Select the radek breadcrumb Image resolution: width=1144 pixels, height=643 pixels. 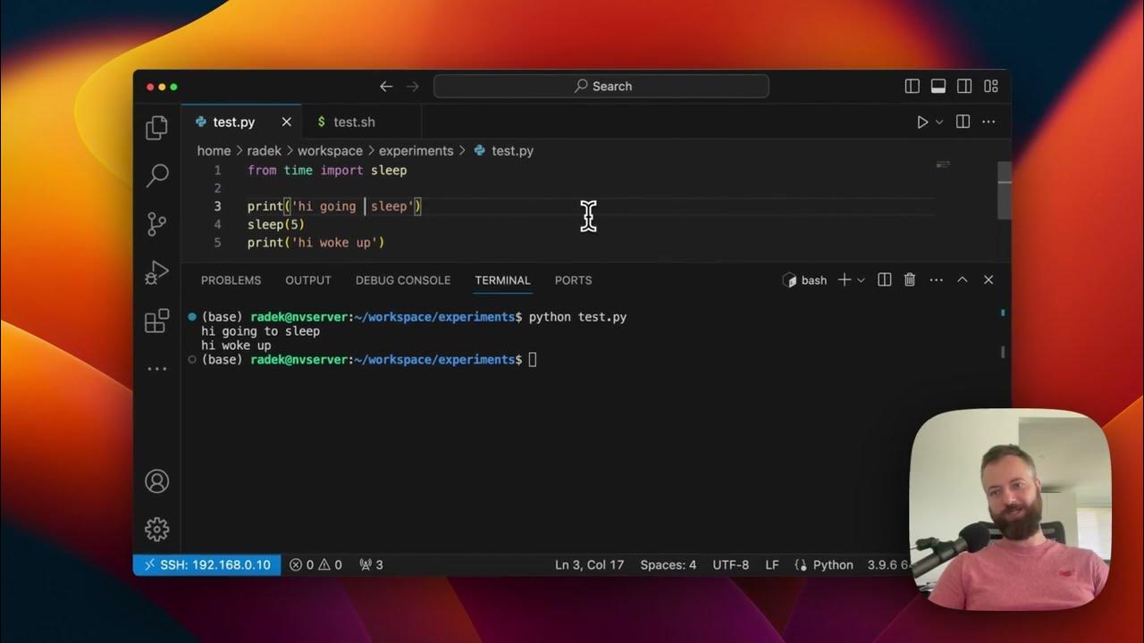pyautogui.click(x=264, y=151)
